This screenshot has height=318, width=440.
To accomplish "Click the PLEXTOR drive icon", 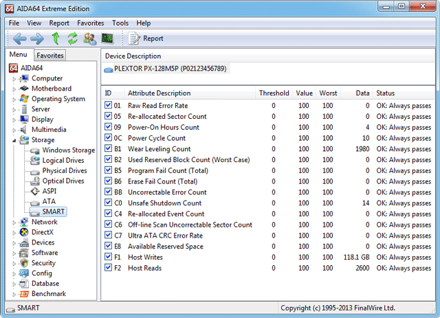I will (x=109, y=69).
